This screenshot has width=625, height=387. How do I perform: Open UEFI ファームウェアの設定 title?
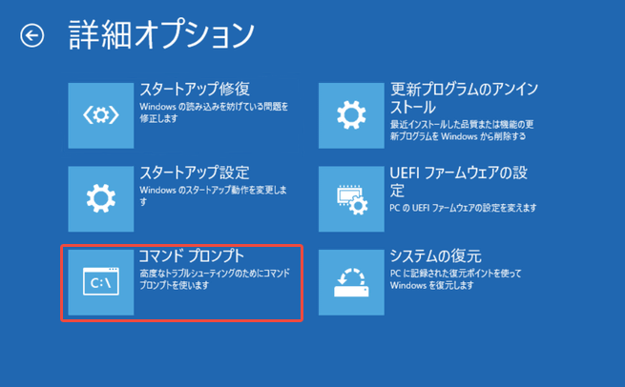459,181
